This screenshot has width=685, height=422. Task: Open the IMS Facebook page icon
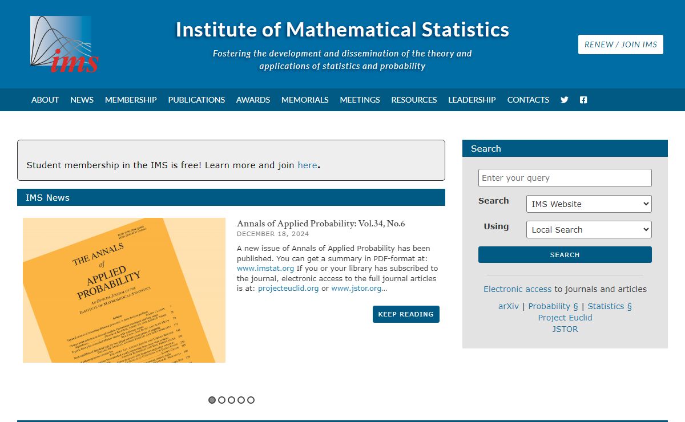[x=583, y=100]
